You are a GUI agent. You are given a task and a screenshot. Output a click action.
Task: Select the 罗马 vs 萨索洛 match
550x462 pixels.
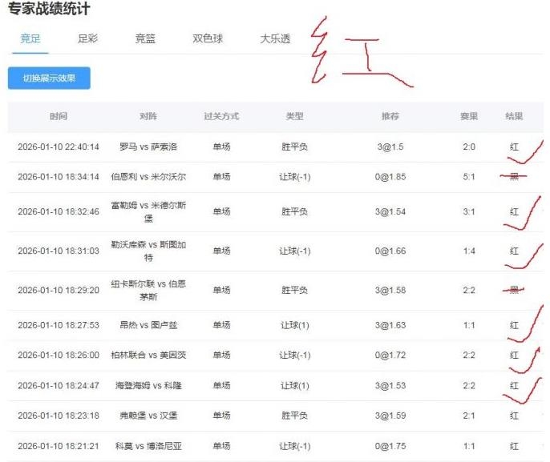pyautogui.click(x=148, y=147)
